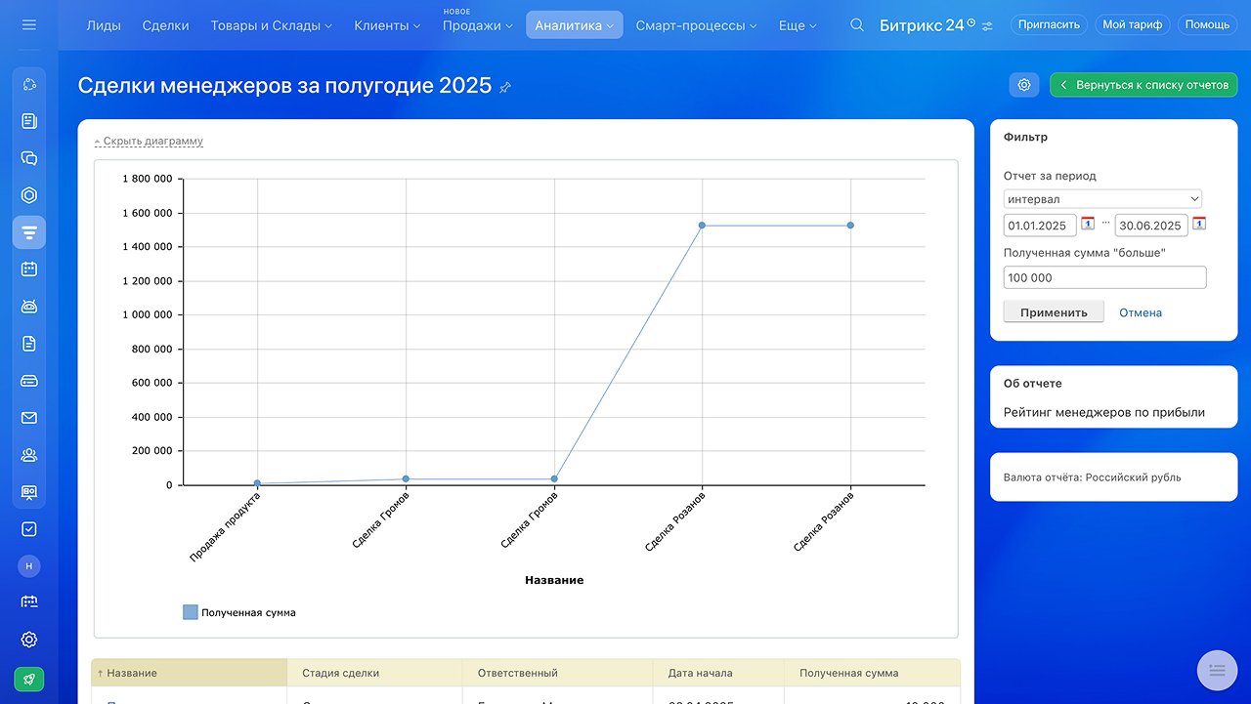Click the clock icon beside Битрикс 24

tap(971, 21)
